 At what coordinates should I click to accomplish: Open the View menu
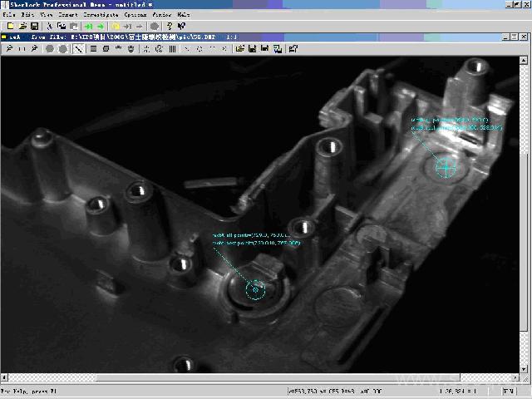[x=47, y=15]
